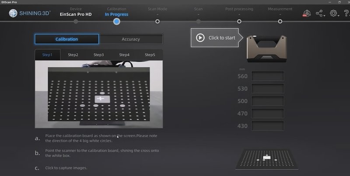Select the Measurement step circle
This screenshot has height=176, width=350.
coord(280,21)
